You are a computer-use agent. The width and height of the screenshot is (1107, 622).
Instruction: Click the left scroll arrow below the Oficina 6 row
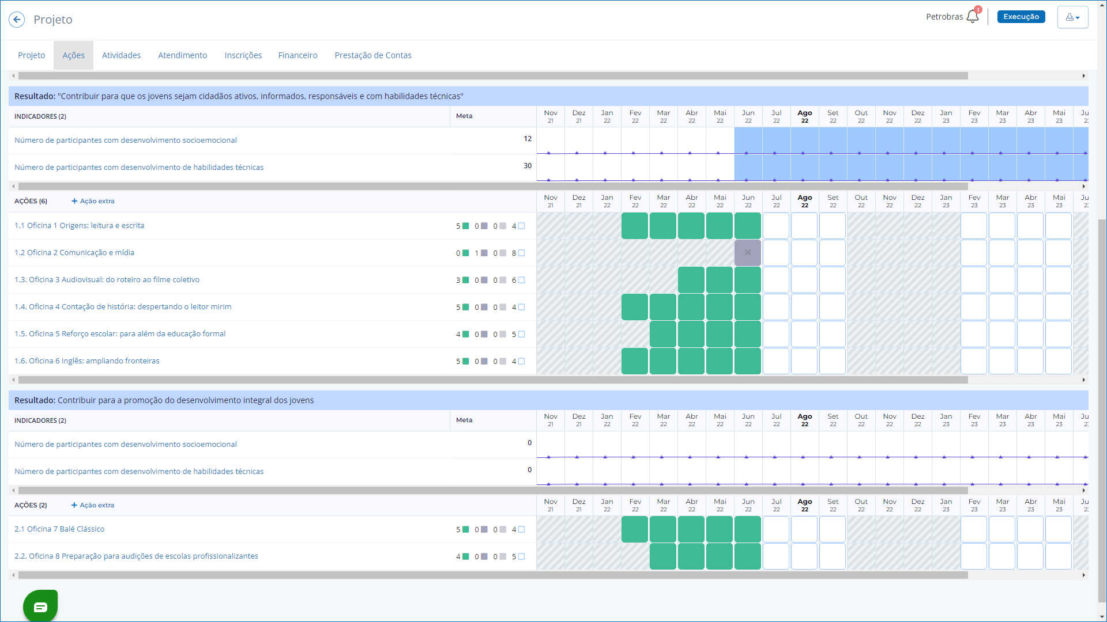[x=13, y=380]
